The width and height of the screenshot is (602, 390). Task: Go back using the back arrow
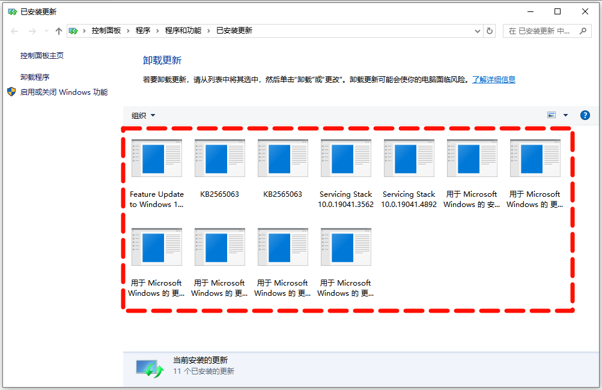[14, 31]
